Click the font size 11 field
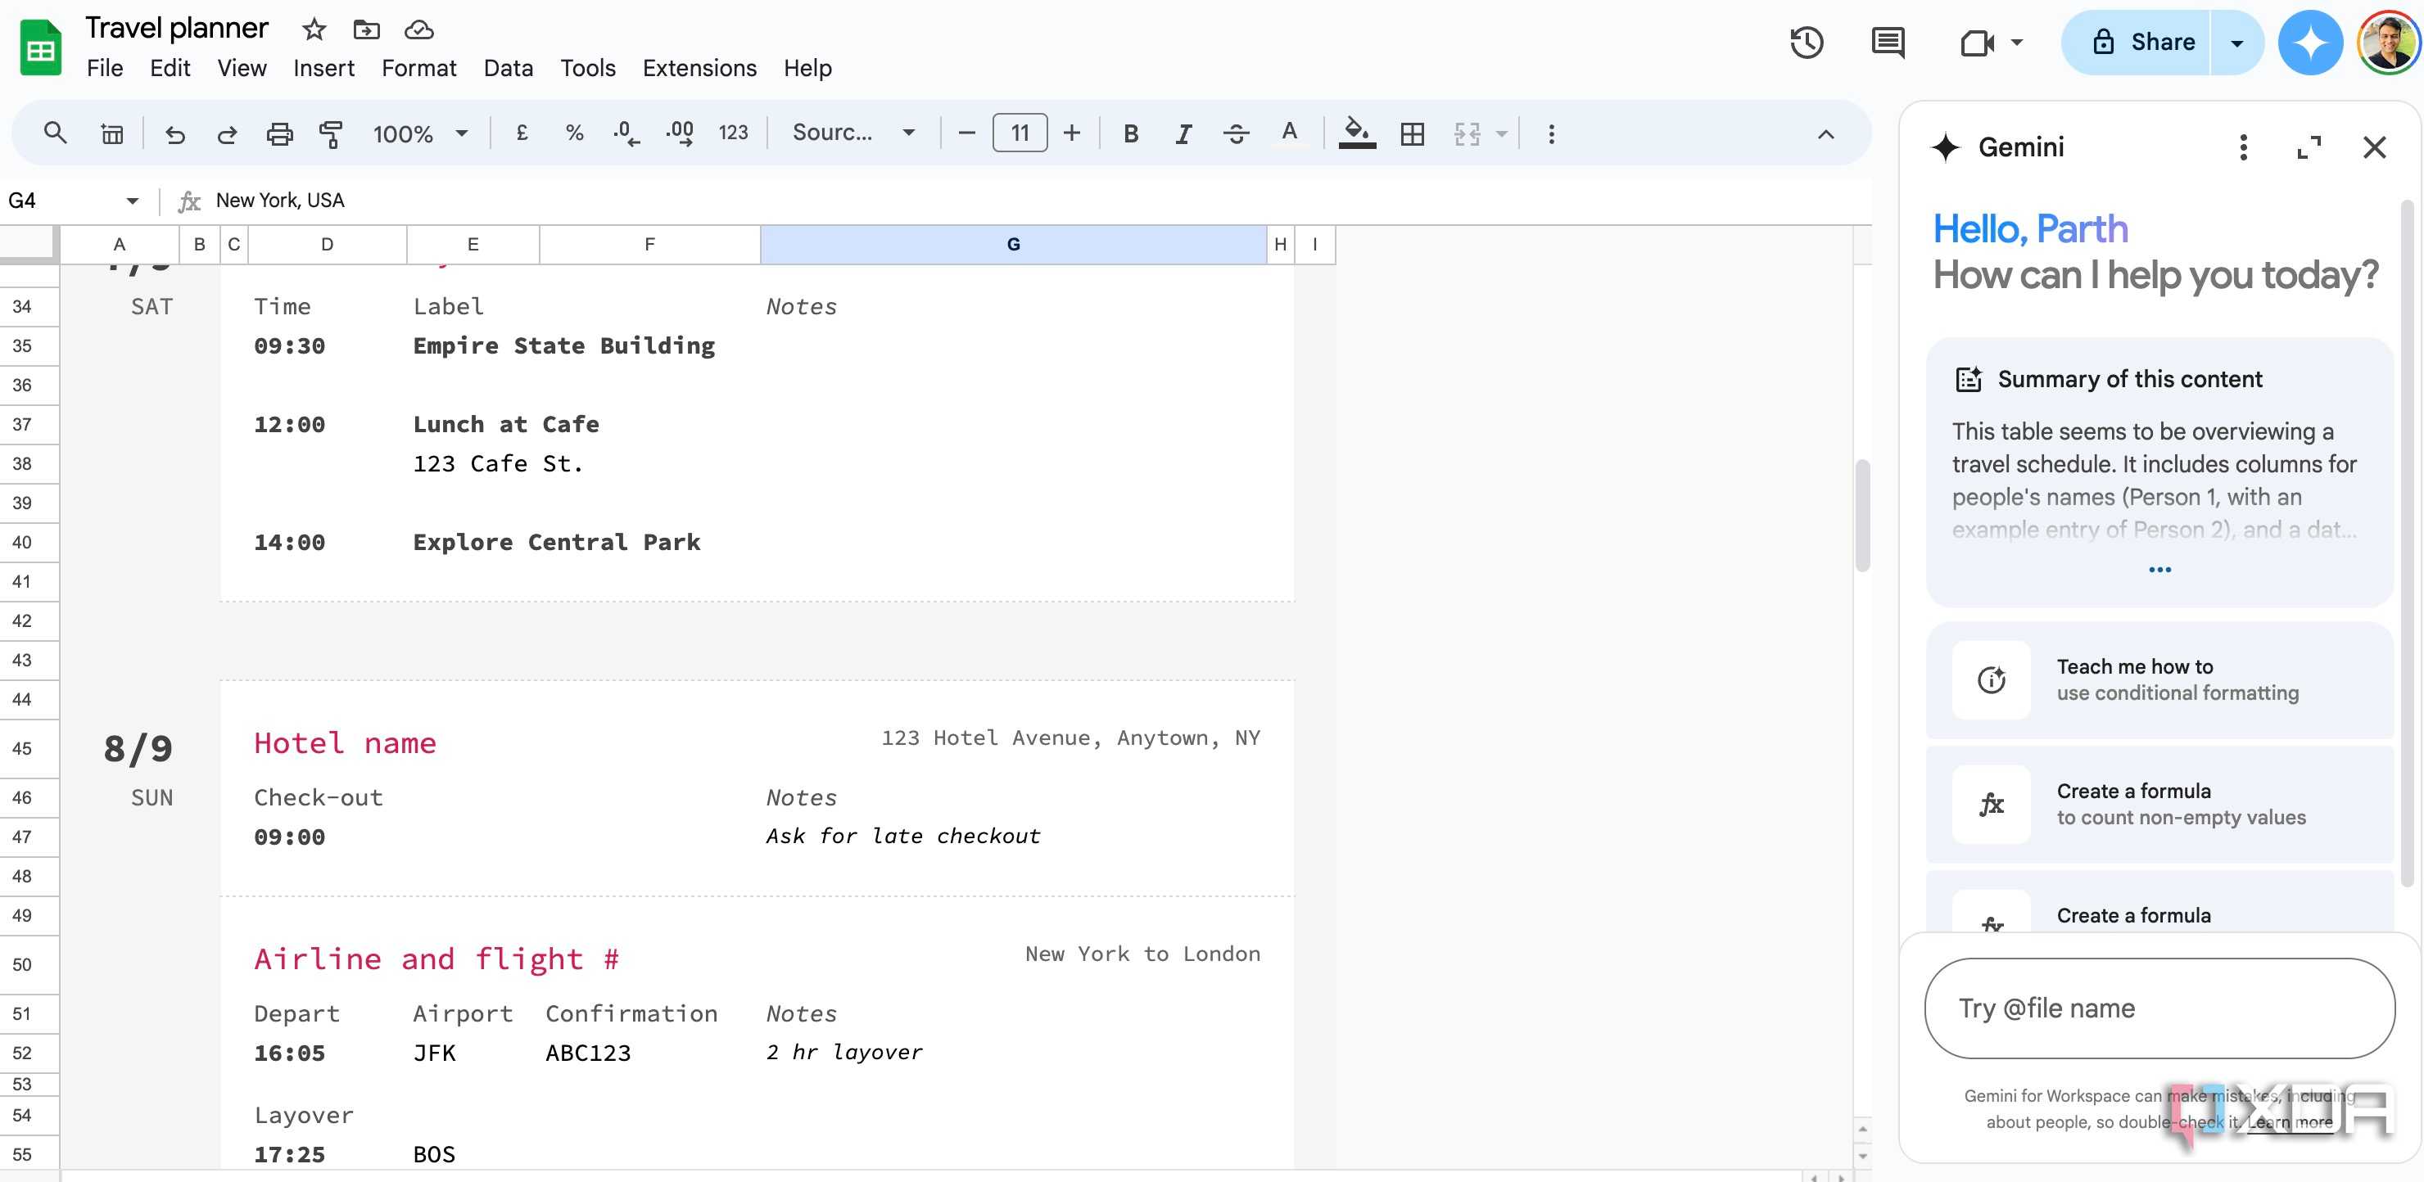The width and height of the screenshot is (2424, 1182). [1020, 133]
